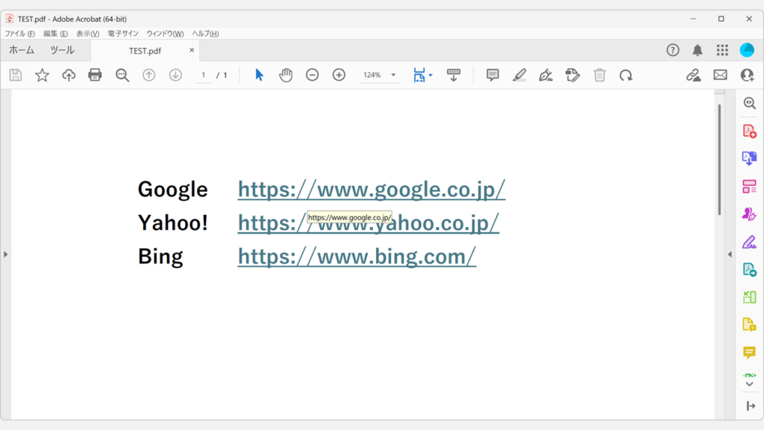Open the ファイル menu
Viewport: 764px width, 430px height.
pos(20,34)
